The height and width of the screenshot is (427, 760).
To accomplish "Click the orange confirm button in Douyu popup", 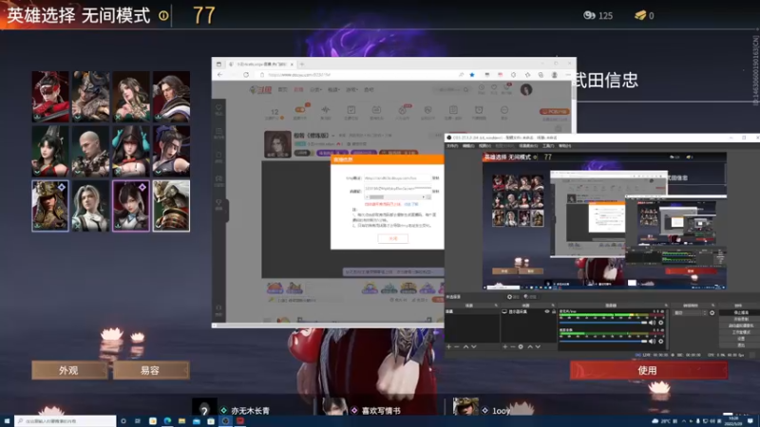I will pos(392,238).
